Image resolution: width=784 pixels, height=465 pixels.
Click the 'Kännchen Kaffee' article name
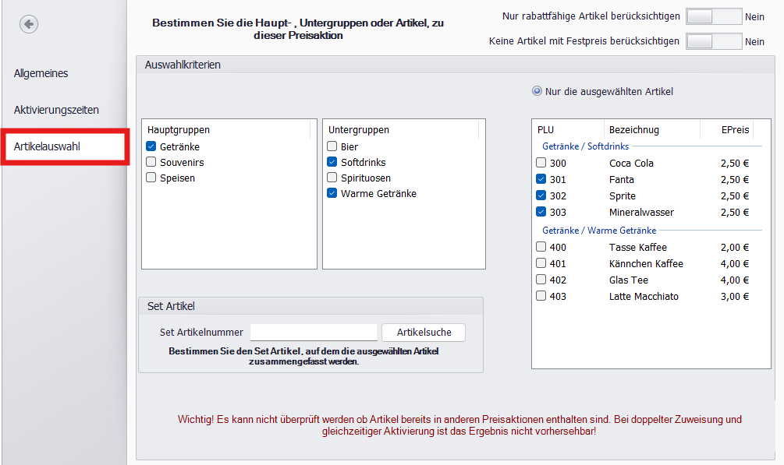(x=646, y=264)
